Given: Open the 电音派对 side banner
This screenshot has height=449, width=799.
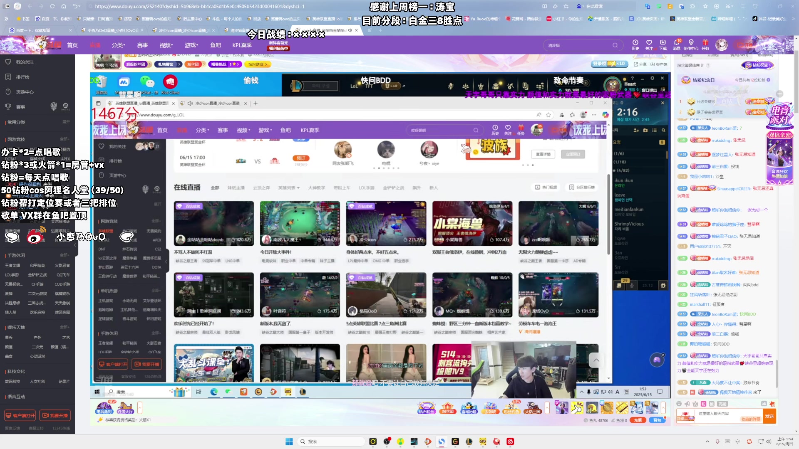Looking at the screenshot, I should [x=779, y=116].
